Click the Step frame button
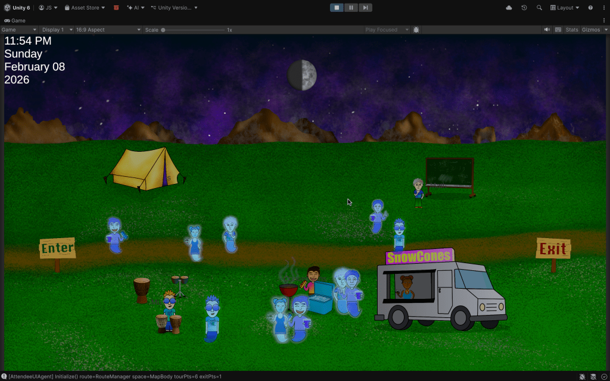 [x=365, y=8]
